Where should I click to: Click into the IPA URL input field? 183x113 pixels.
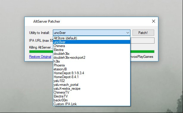tap(142, 41)
